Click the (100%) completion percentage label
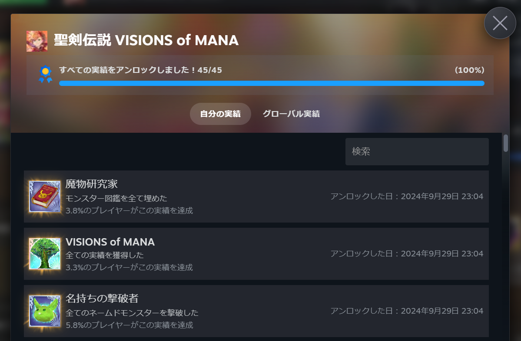 (470, 69)
